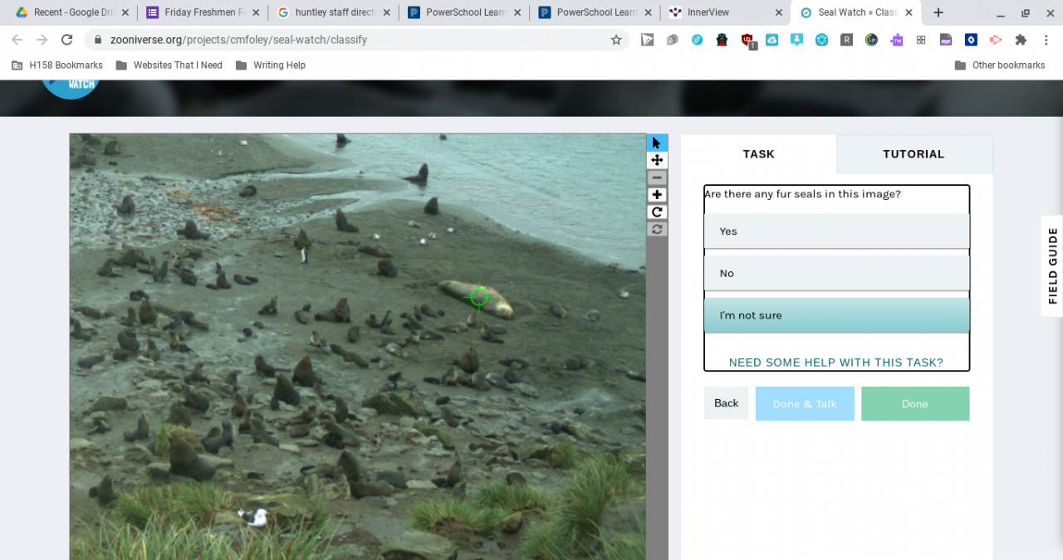
Task: Click the blue cloud extension icon
Action: [772, 40]
